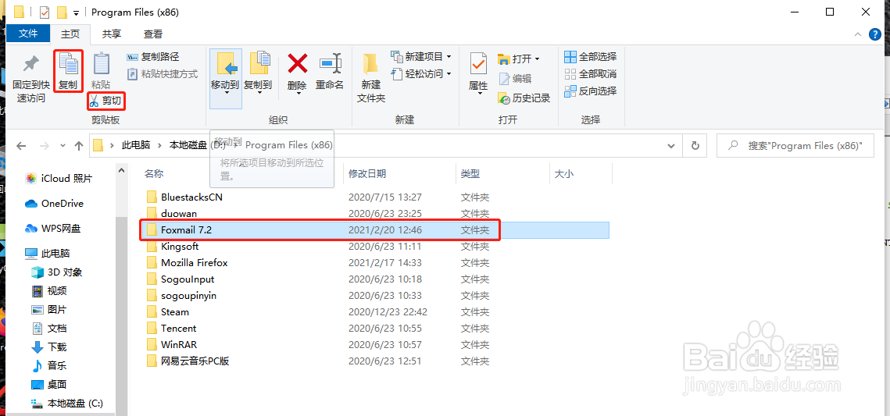Switch to the View (查看) tab
Viewport: 890px width, 416px height.
152,34
